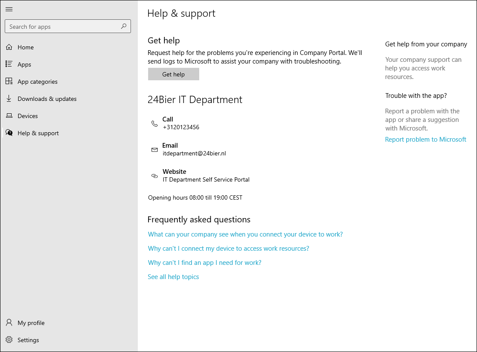Viewport: 477px width, 352px height.
Task: Click Report problem to Microsoft link
Action: tap(425, 140)
